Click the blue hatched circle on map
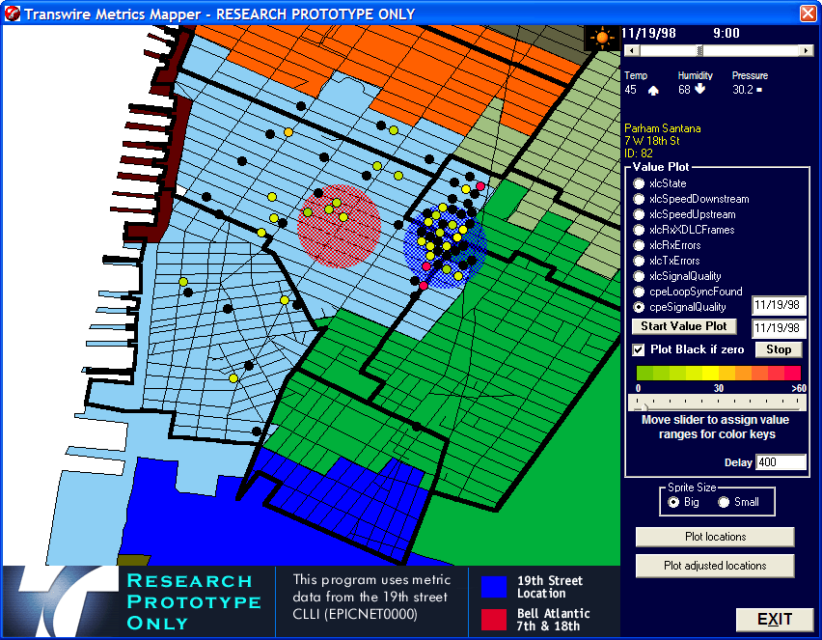This screenshot has height=640, width=822. pos(445,246)
